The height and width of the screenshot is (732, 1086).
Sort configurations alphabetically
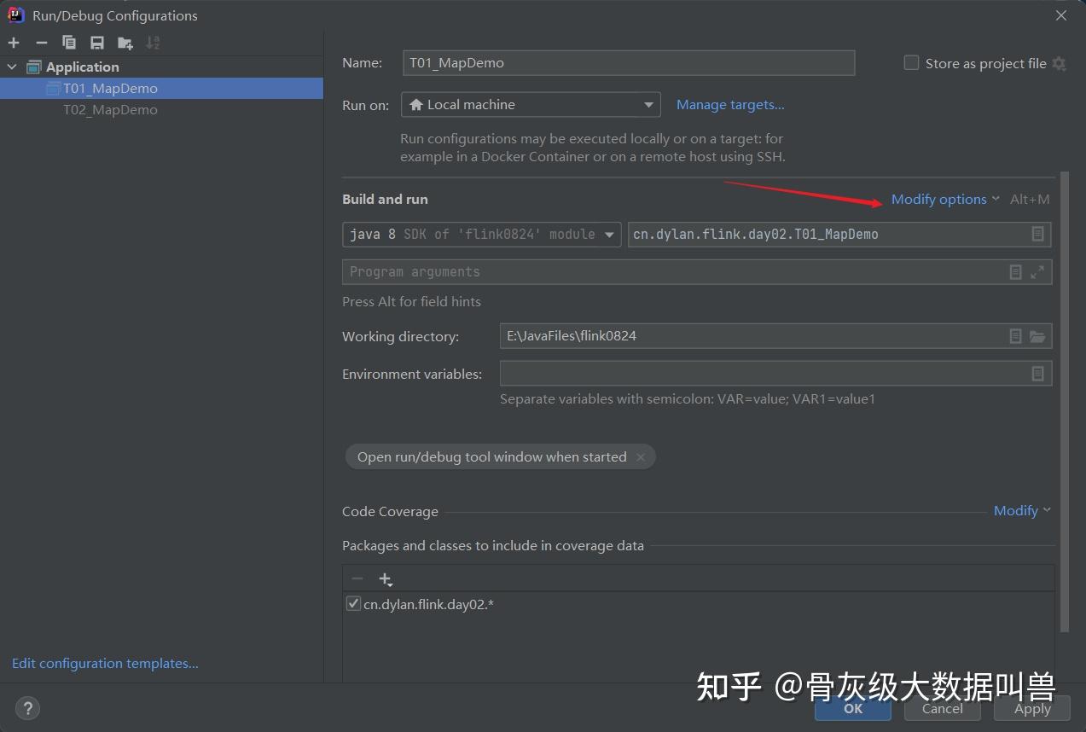(153, 42)
